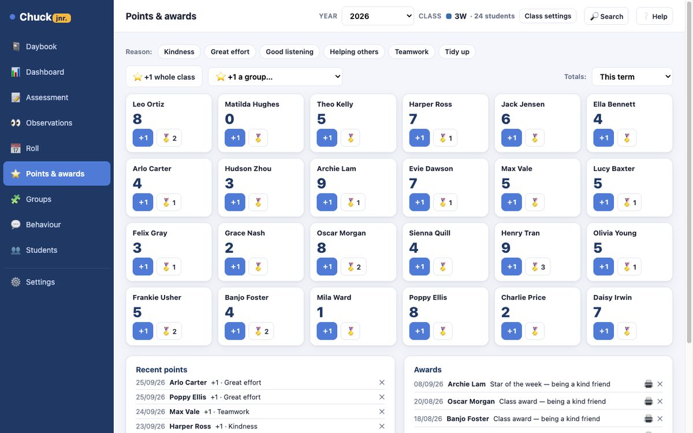693x433 pixels.
Task: Click the Chuck jnr. logo
Action: click(x=40, y=17)
